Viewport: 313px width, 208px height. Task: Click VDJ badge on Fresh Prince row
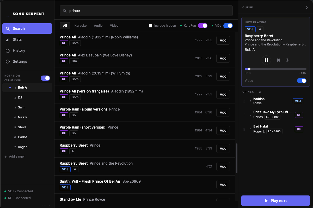tap(65, 187)
